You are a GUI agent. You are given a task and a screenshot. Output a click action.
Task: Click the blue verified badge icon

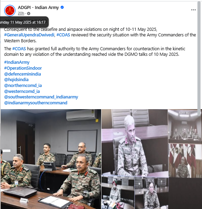pyautogui.click(x=62, y=7)
